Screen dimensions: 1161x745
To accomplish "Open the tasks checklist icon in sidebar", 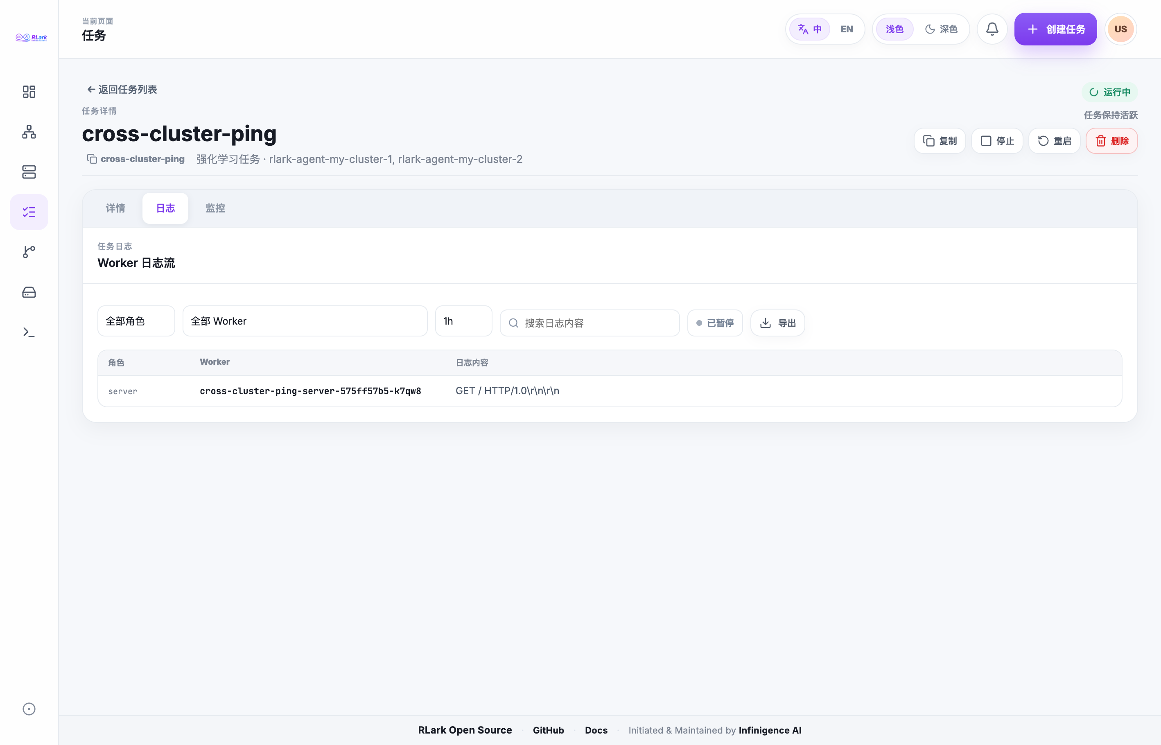I will 29,212.
